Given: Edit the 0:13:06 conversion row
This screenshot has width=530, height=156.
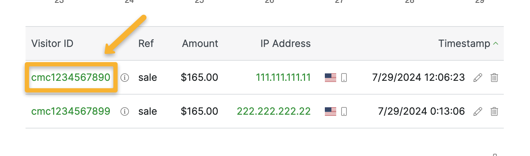Looking at the screenshot, I should pyautogui.click(x=478, y=112).
